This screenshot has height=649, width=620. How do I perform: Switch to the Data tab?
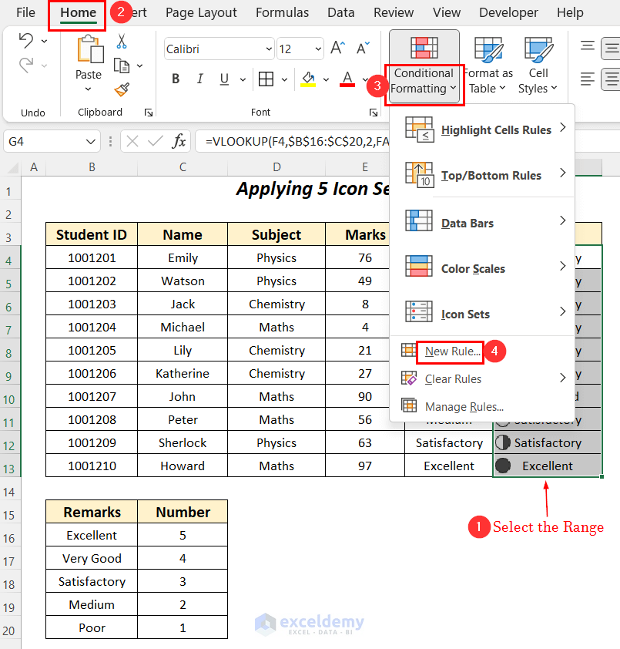[341, 12]
